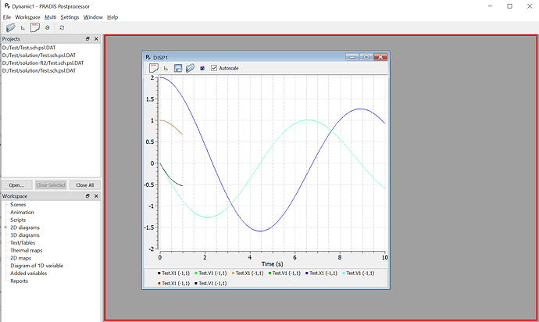Click the Time (s) axis label
The width and height of the screenshot is (539, 322).
click(273, 264)
